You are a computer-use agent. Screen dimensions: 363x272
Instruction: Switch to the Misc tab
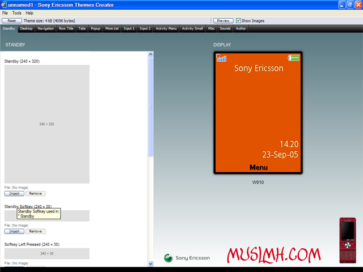click(x=211, y=28)
